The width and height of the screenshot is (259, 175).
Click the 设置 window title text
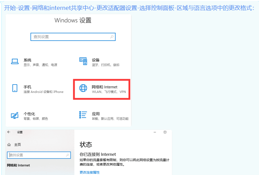[x=20, y=132]
